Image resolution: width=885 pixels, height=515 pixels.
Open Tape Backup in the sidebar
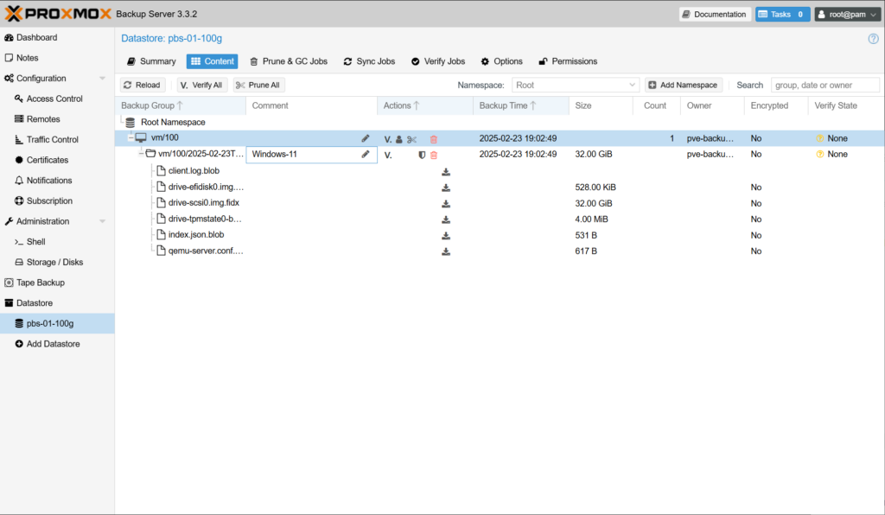point(40,283)
